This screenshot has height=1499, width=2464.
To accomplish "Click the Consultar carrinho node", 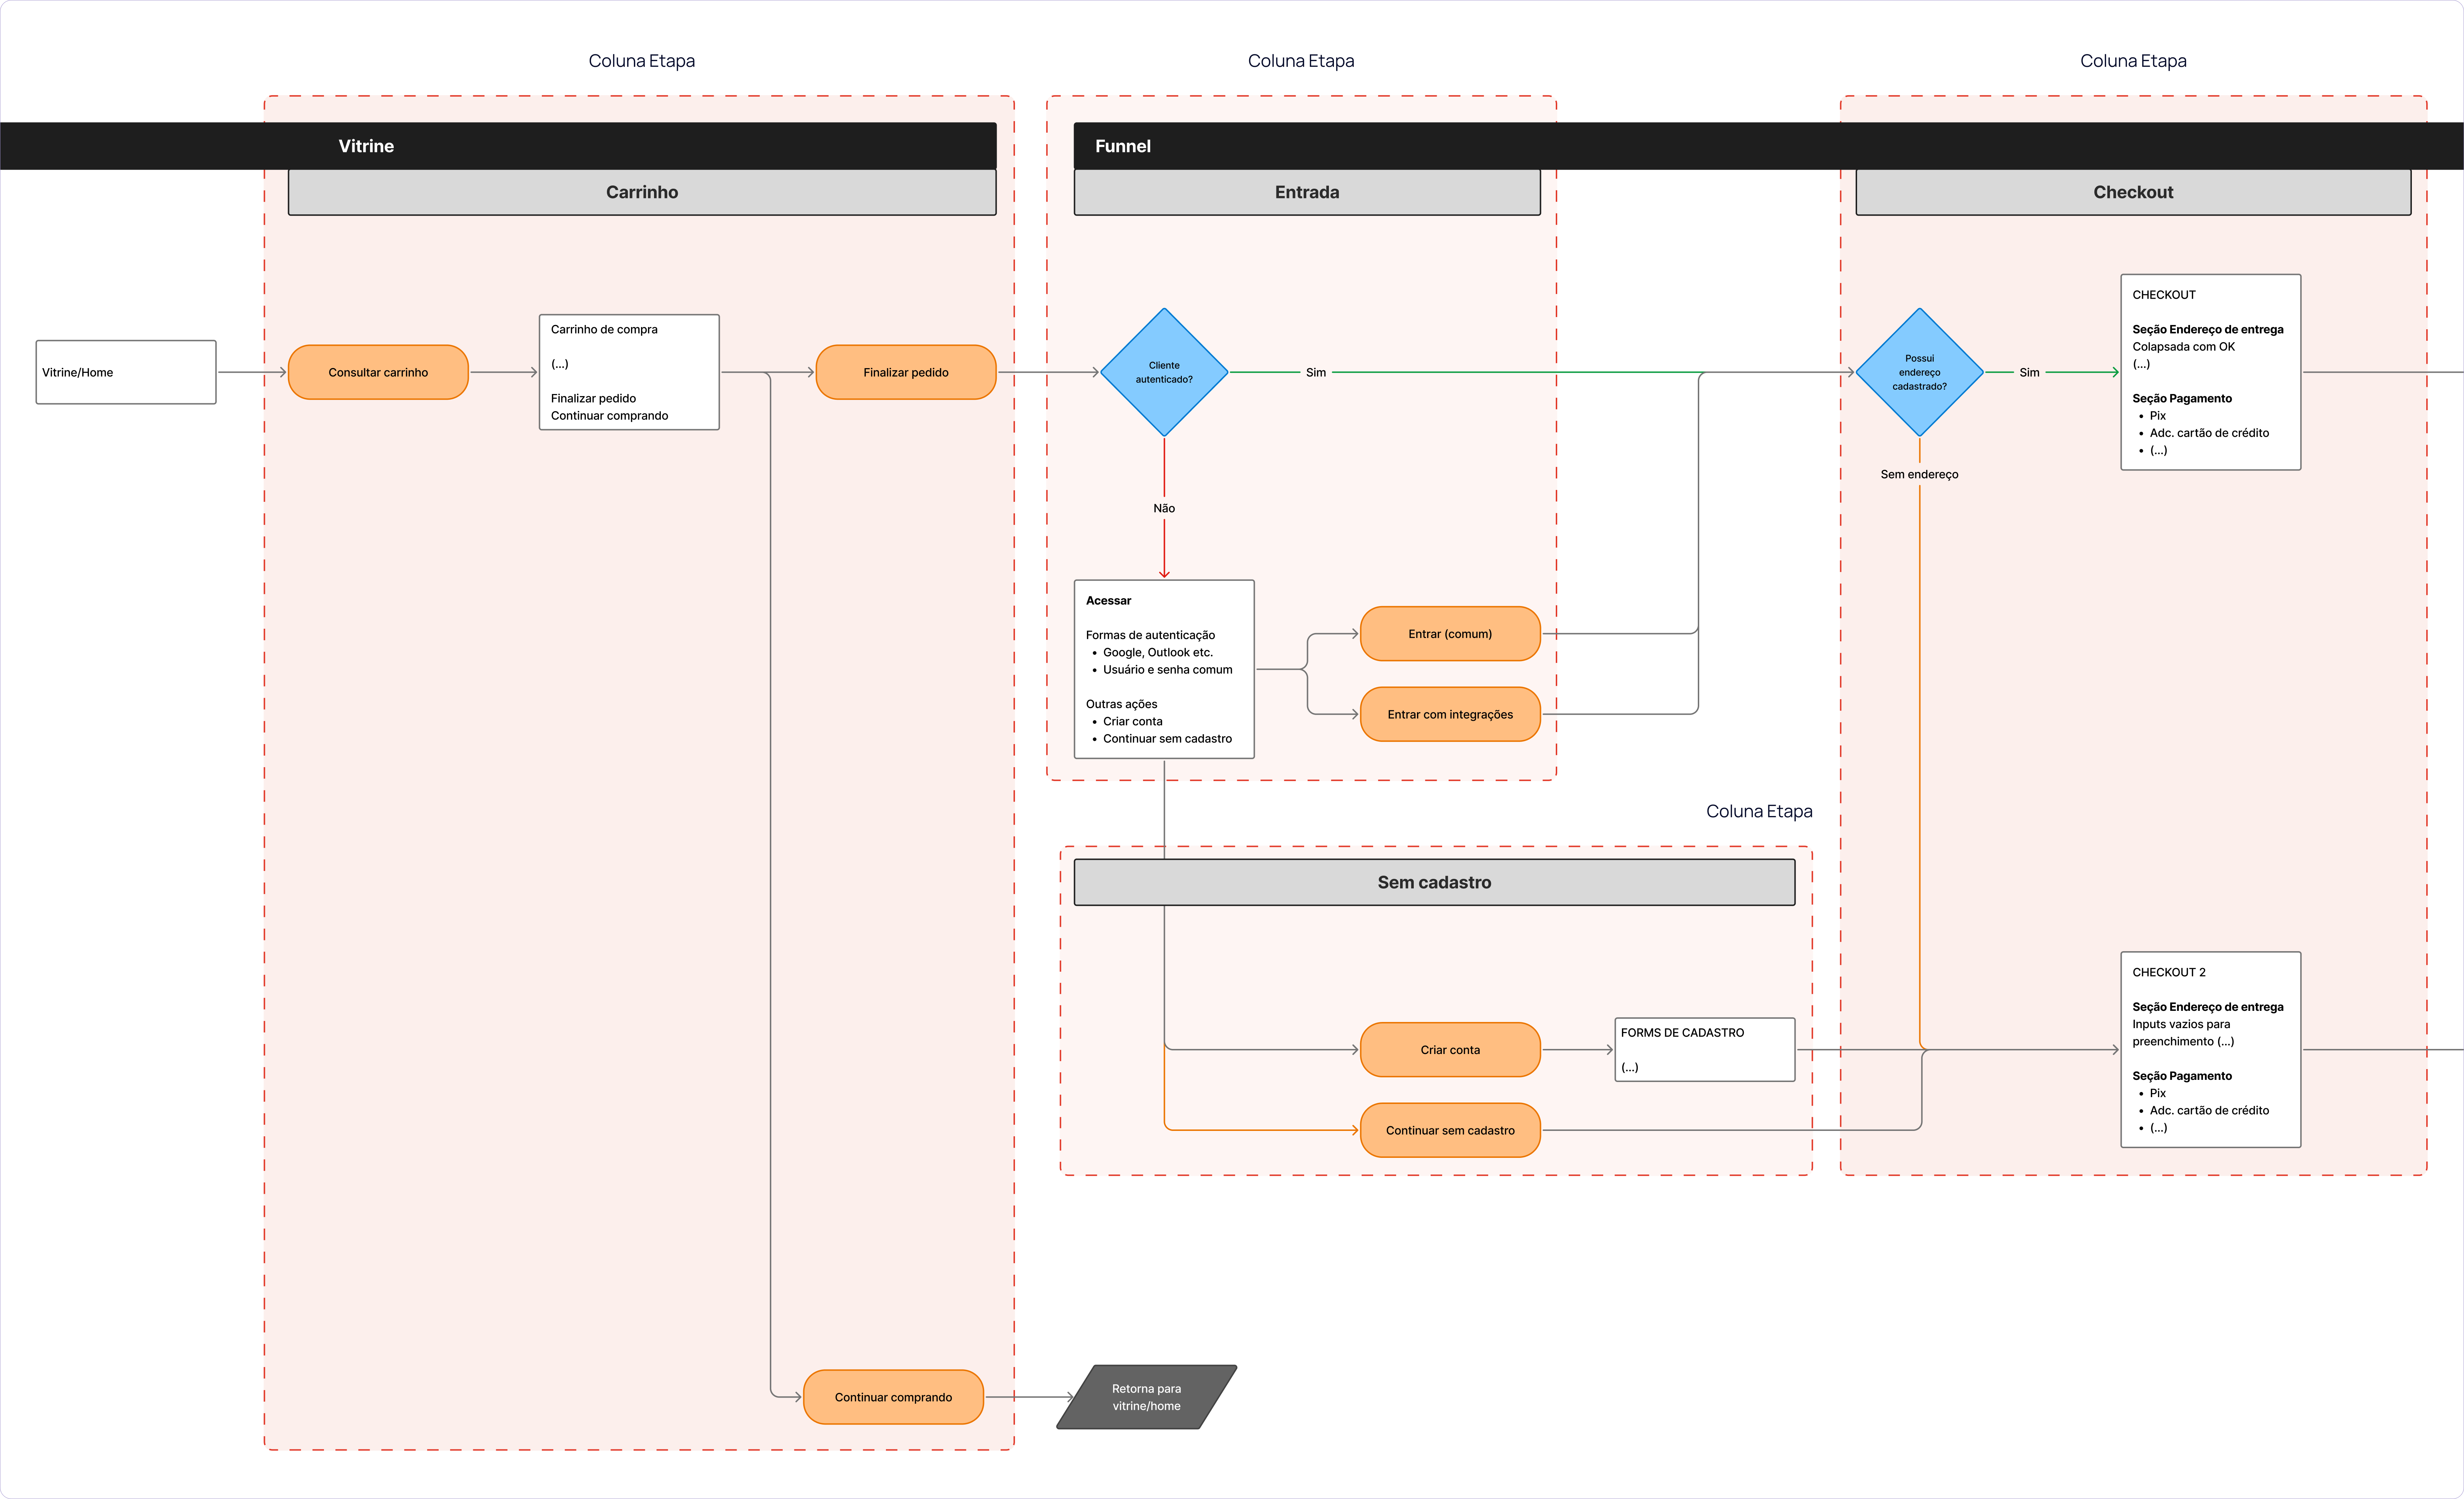I will (x=378, y=372).
